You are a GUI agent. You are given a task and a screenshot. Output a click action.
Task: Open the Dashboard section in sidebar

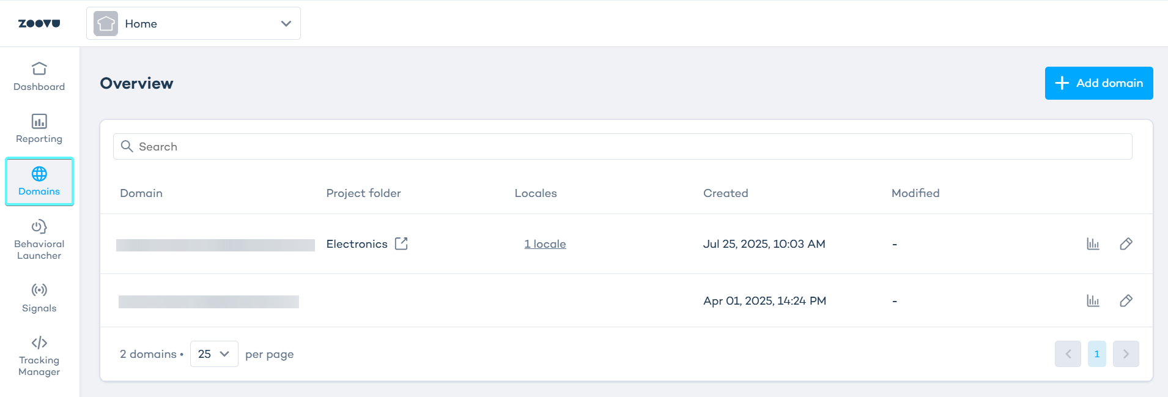39,76
